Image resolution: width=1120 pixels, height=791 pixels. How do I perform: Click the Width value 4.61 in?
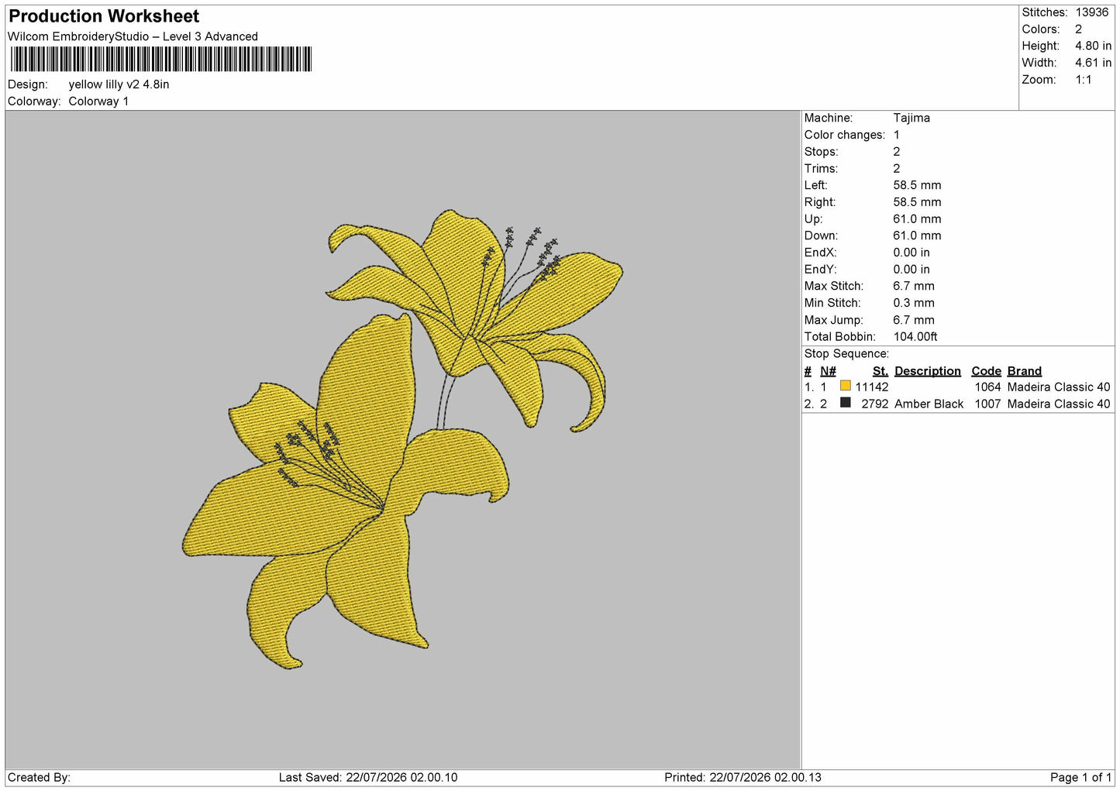(x=1093, y=63)
